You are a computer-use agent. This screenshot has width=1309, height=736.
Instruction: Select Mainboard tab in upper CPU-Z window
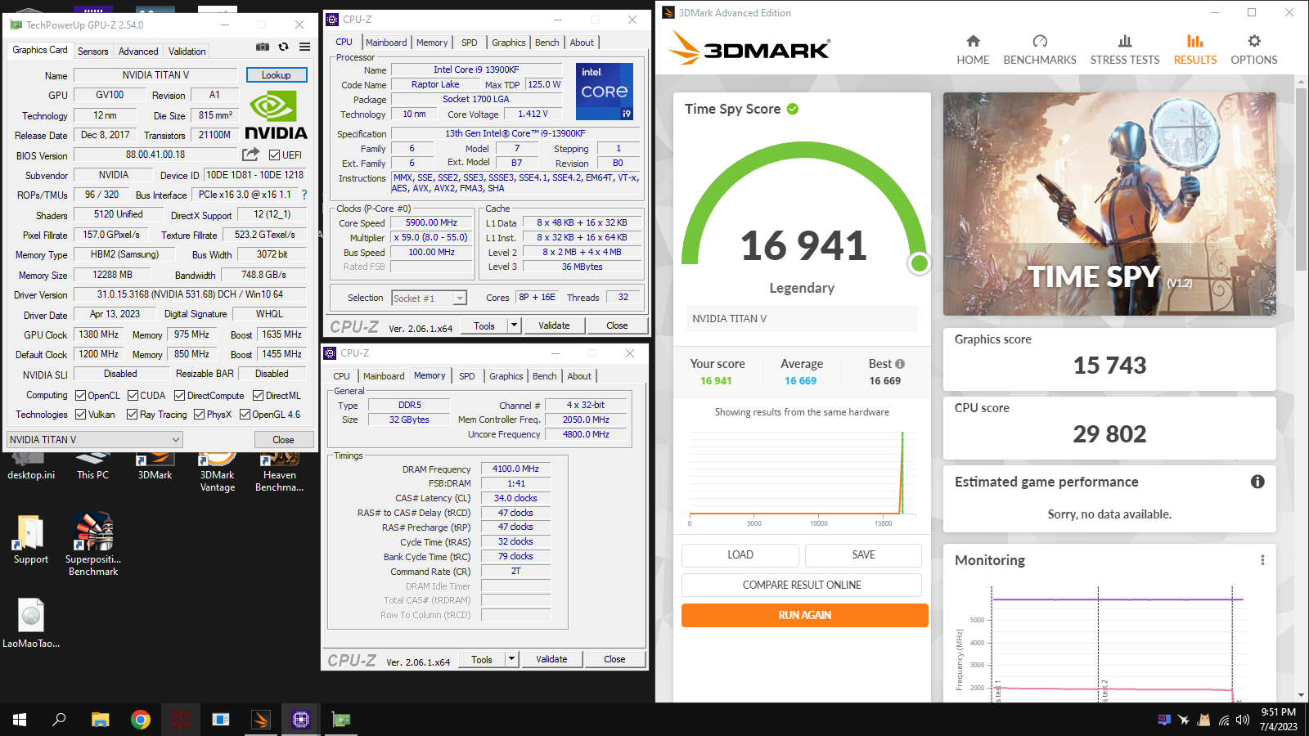click(386, 43)
